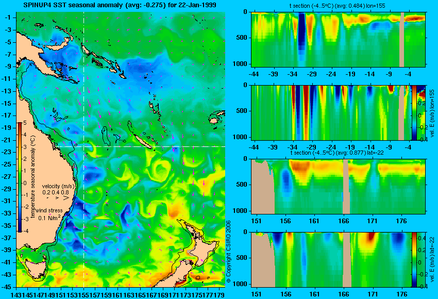
Task: Click the 'temperature seasonal anomaly (°C)' vertical label
Action: point(33,177)
